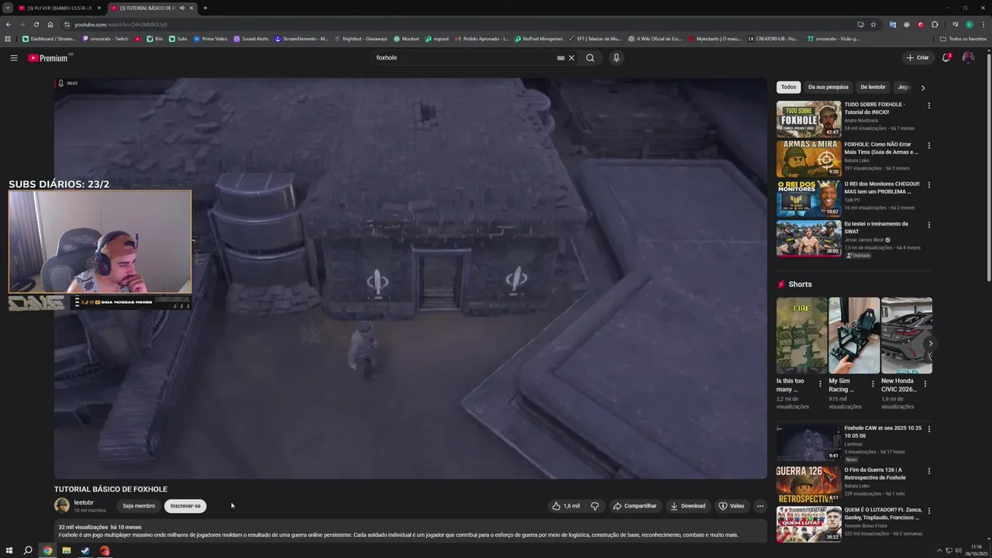This screenshot has width=992, height=558.
Task: Subscribe with Inscrever-se button
Action: click(x=185, y=506)
